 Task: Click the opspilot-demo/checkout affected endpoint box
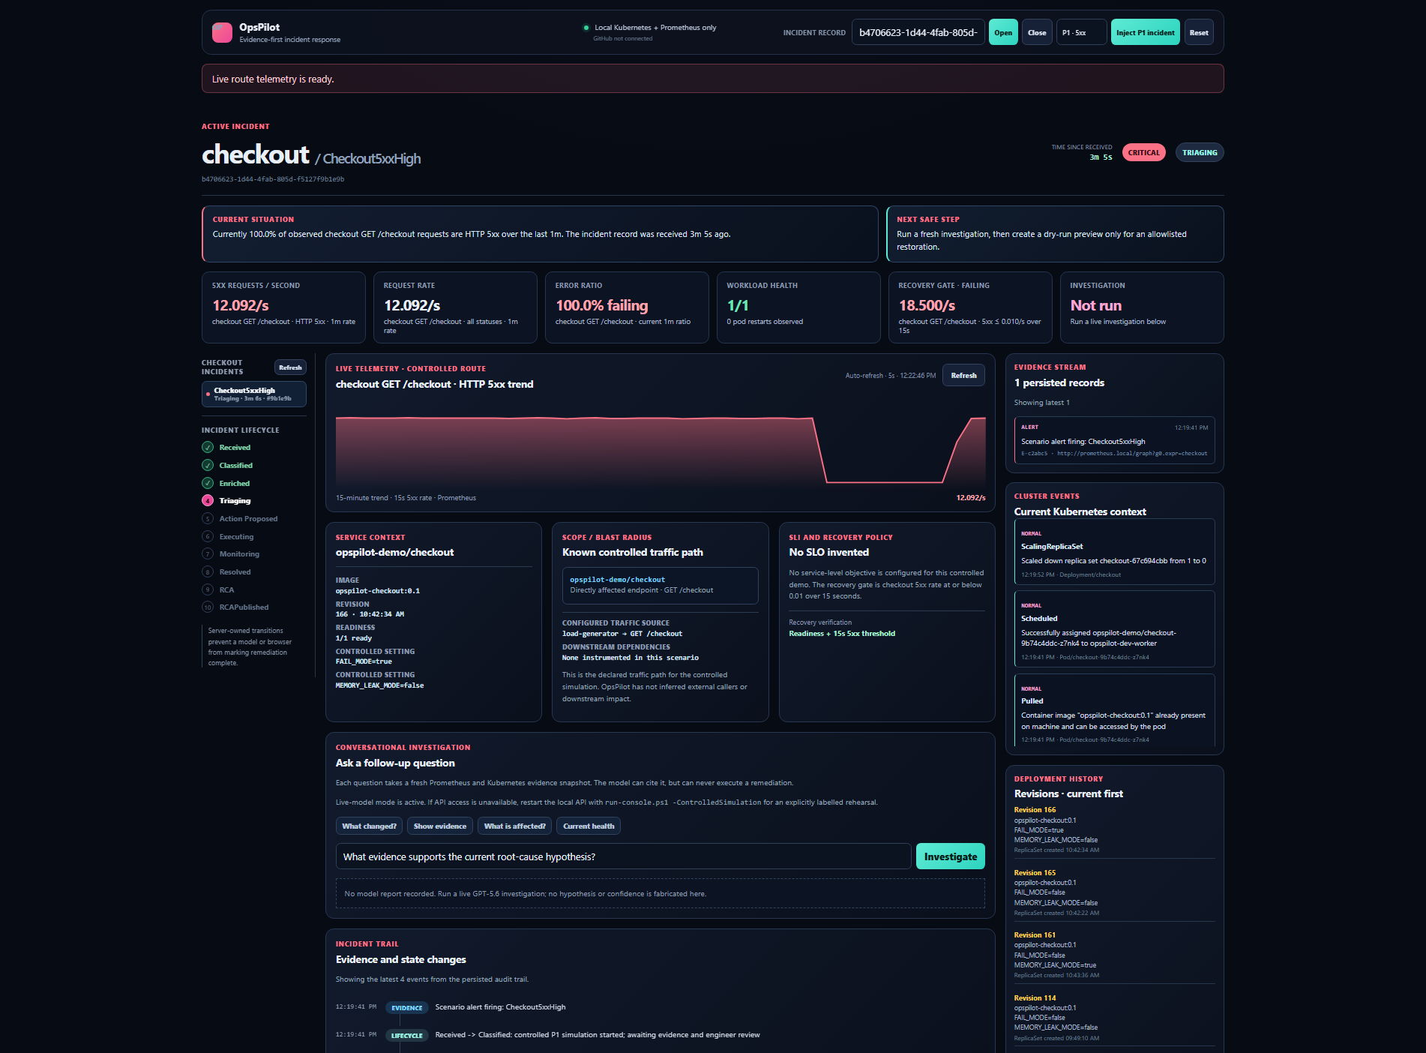pos(660,585)
